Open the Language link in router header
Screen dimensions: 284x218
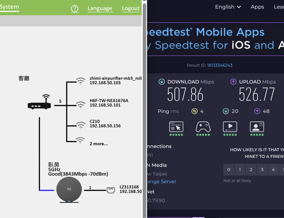(x=100, y=8)
